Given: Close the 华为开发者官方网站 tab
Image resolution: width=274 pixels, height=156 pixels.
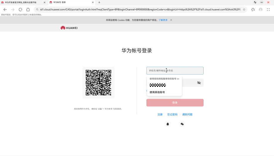Looking at the screenshot, I should [x=44, y=2].
